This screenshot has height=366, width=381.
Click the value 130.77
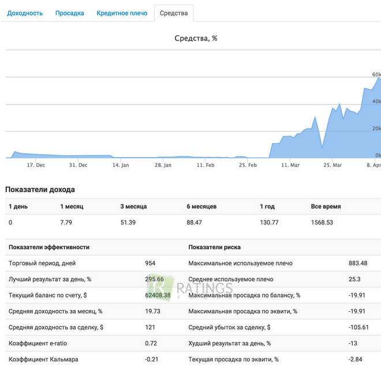coord(269,222)
